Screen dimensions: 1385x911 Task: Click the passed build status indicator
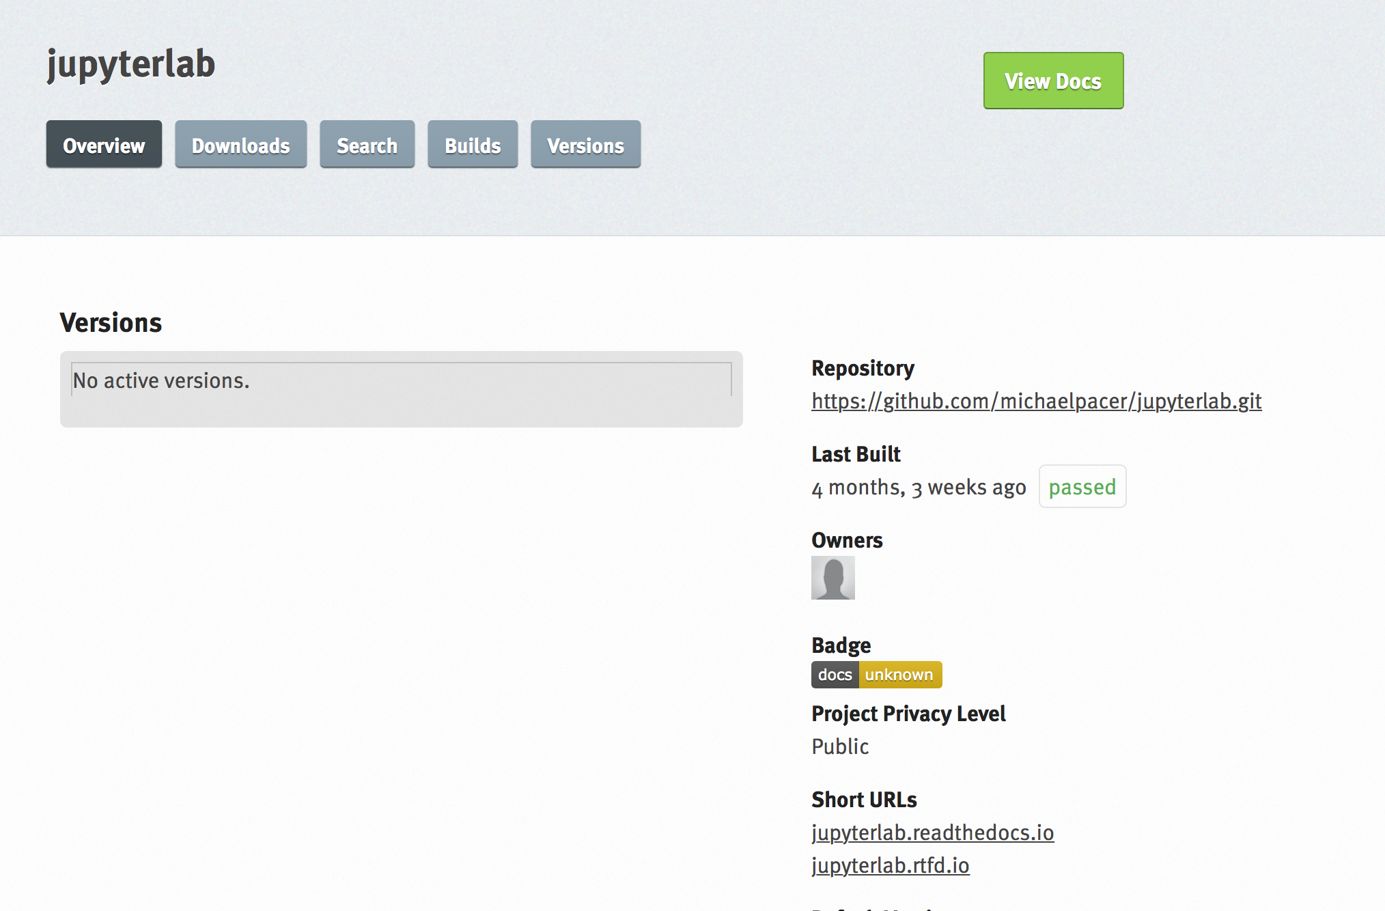coord(1082,486)
